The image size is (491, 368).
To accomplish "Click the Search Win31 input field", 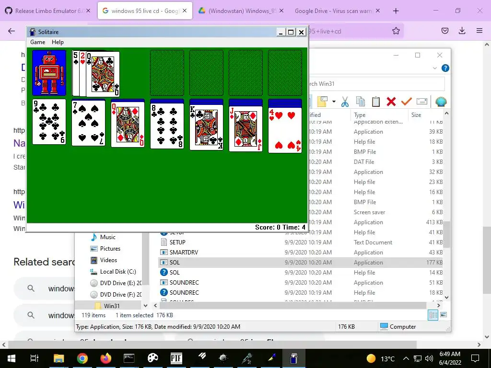I will coord(376,83).
